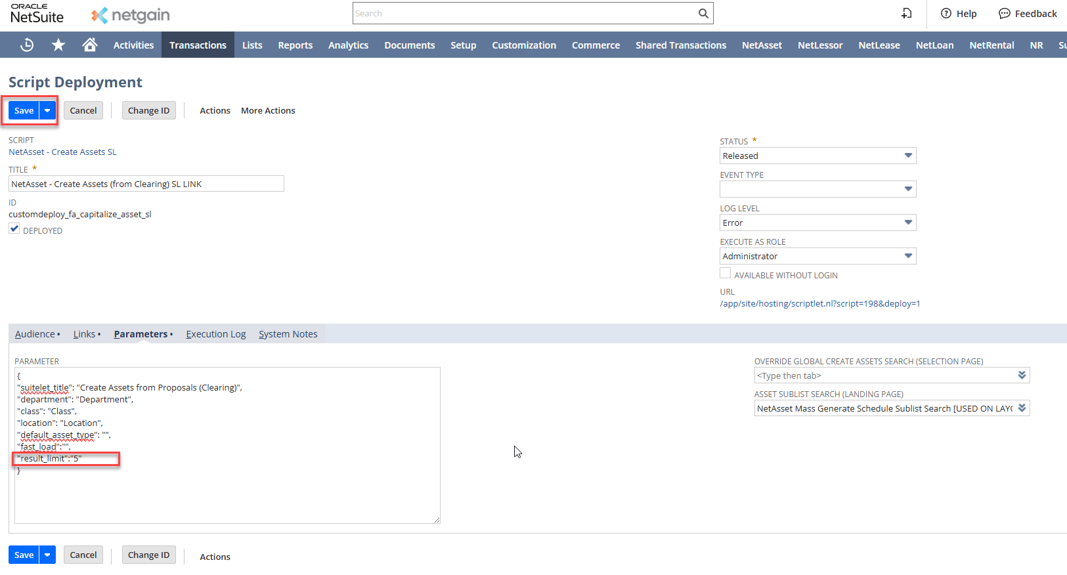Click the Create New icon near Help

point(907,13)
